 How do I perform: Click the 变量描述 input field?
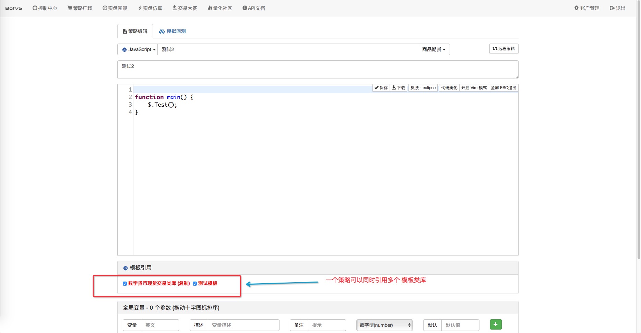click(x=244, y=325)
